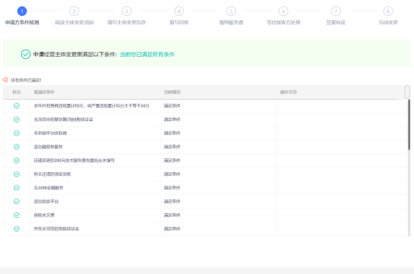
Task: Click the table's vertical scrollbar thumb
Action: pyautogui.click(x=409, y=125)
